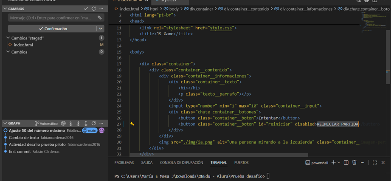391x181 pixels.
Task: Open the new terminal profile dropdown arrow
Action: point(339,163)
